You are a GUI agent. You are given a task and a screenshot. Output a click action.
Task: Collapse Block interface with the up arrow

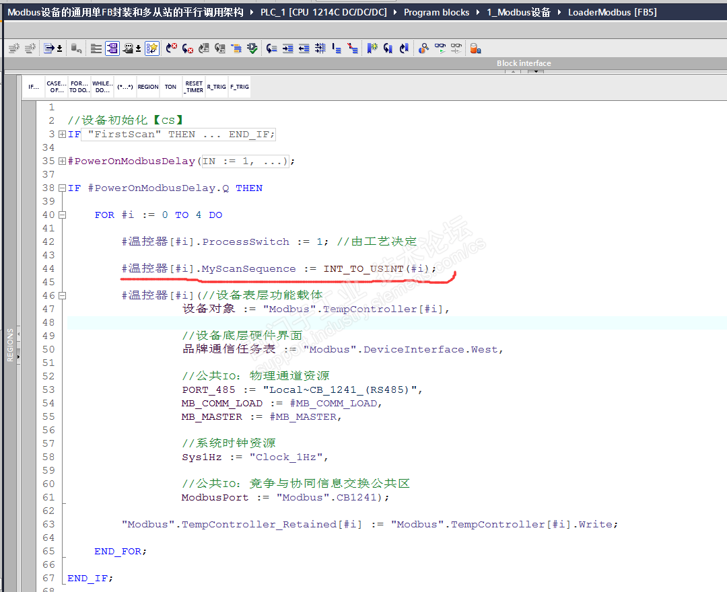point(513,71)
